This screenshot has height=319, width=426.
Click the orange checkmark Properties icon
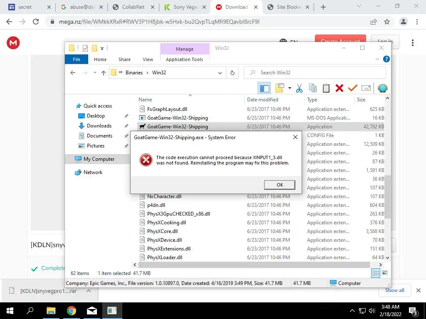pos(352,88)
